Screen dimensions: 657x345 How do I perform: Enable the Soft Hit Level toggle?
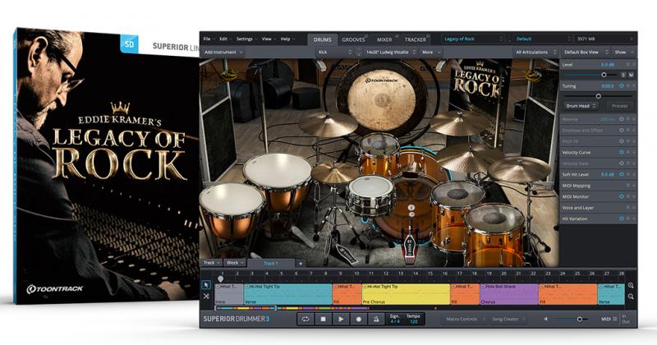point(621,174)
